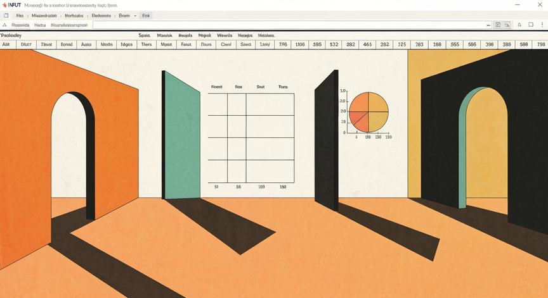Click the Bonad column header cell
This screenshot has height=298, width=548.
point(67,44)
